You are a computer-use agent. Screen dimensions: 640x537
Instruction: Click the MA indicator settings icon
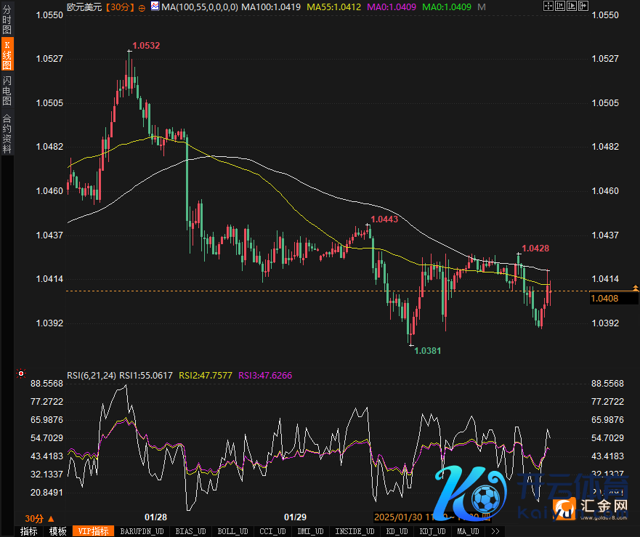pos(155,7)
